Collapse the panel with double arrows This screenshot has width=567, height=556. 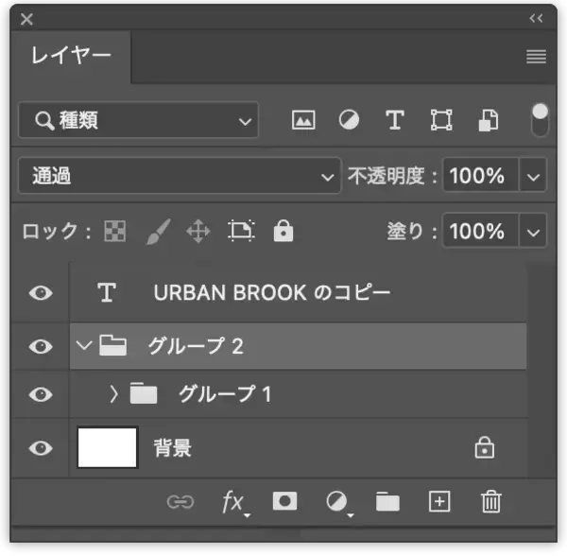[536, 19]
